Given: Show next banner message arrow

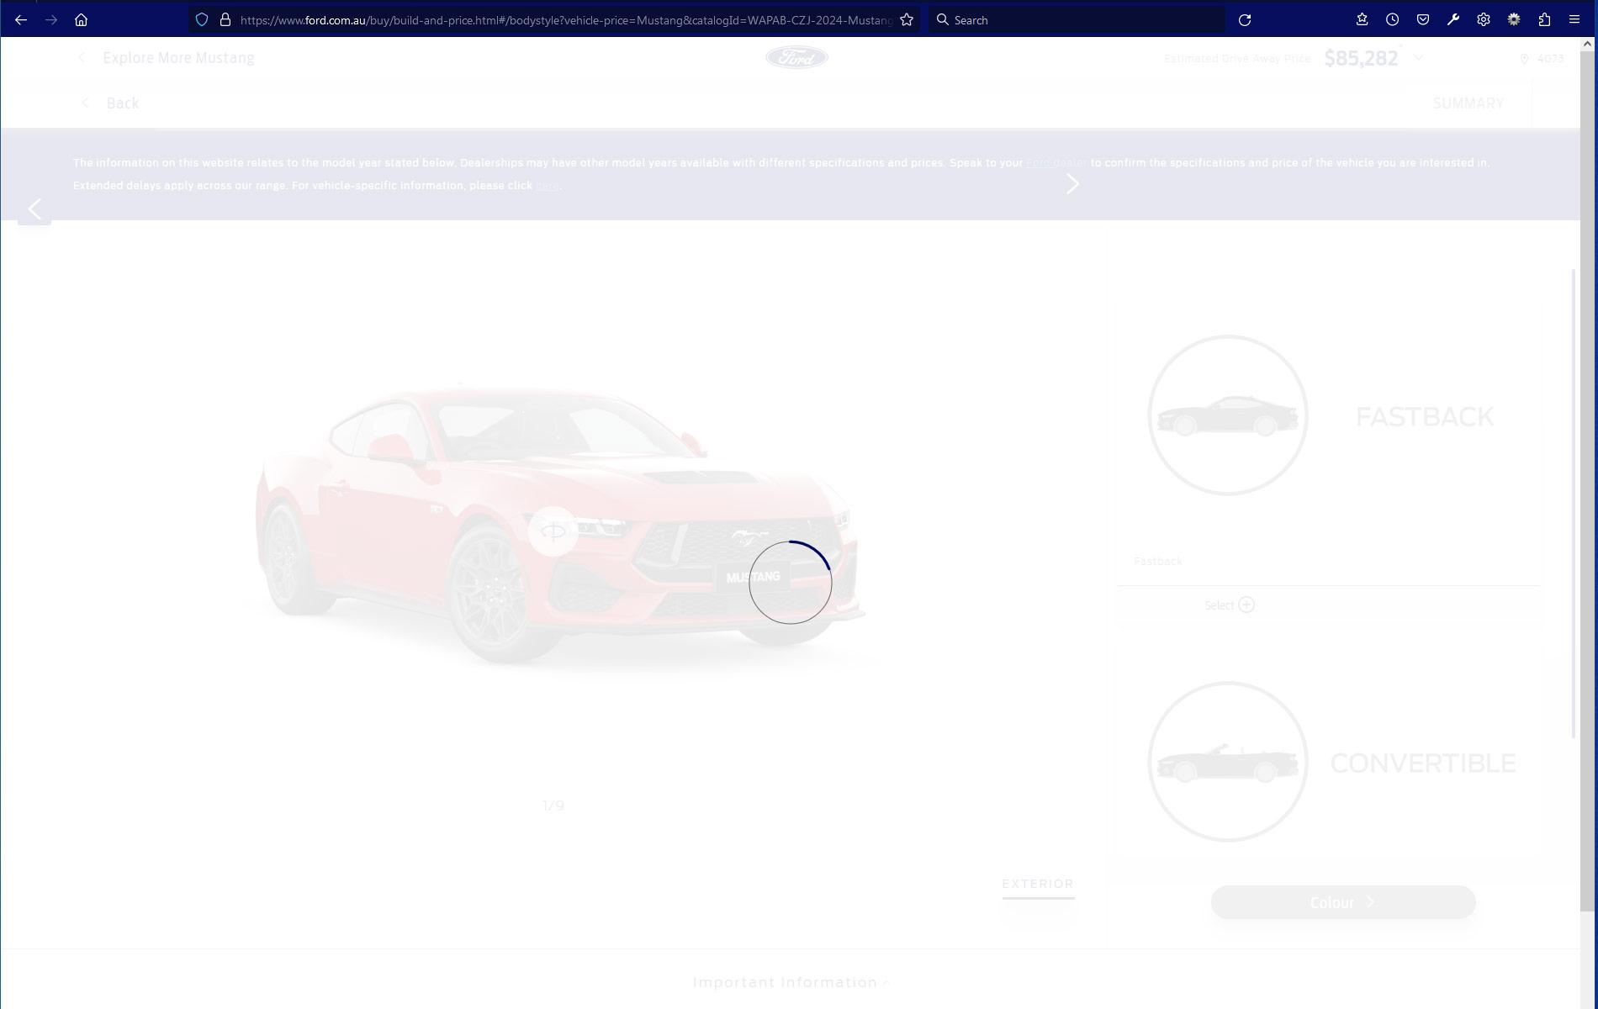Looking at the screenshot, I should 1072,184.
